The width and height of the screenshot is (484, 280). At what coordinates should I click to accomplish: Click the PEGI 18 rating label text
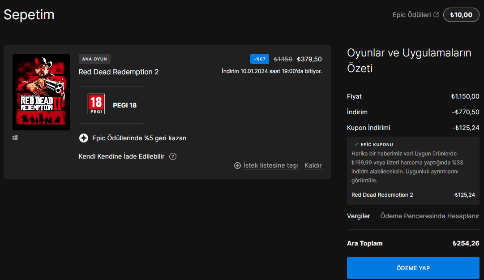coord(125,105)
